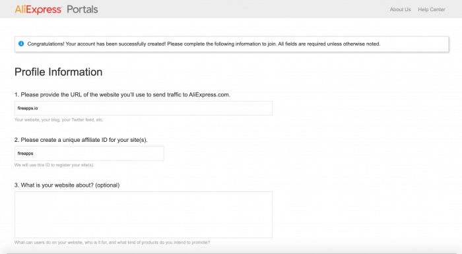Click the congratulations notification message text
462x254 pixels.
point(204,44)
